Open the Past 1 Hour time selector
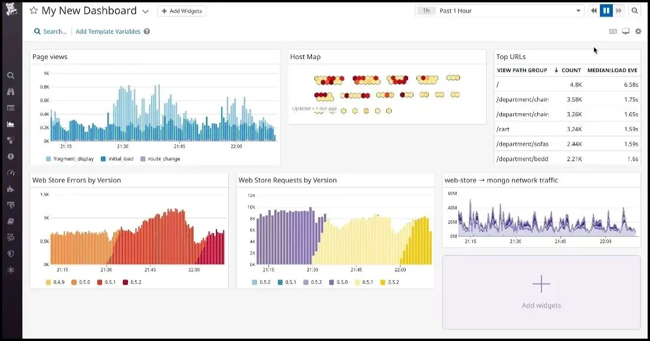The width and height of the screenshot is (650, 341). (x=499, y=11)
